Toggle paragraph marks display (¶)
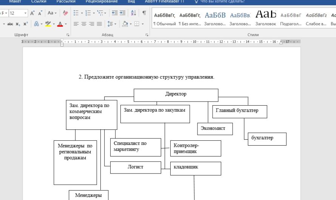Screen dimensions: 336x200 [x=144, y=13]
